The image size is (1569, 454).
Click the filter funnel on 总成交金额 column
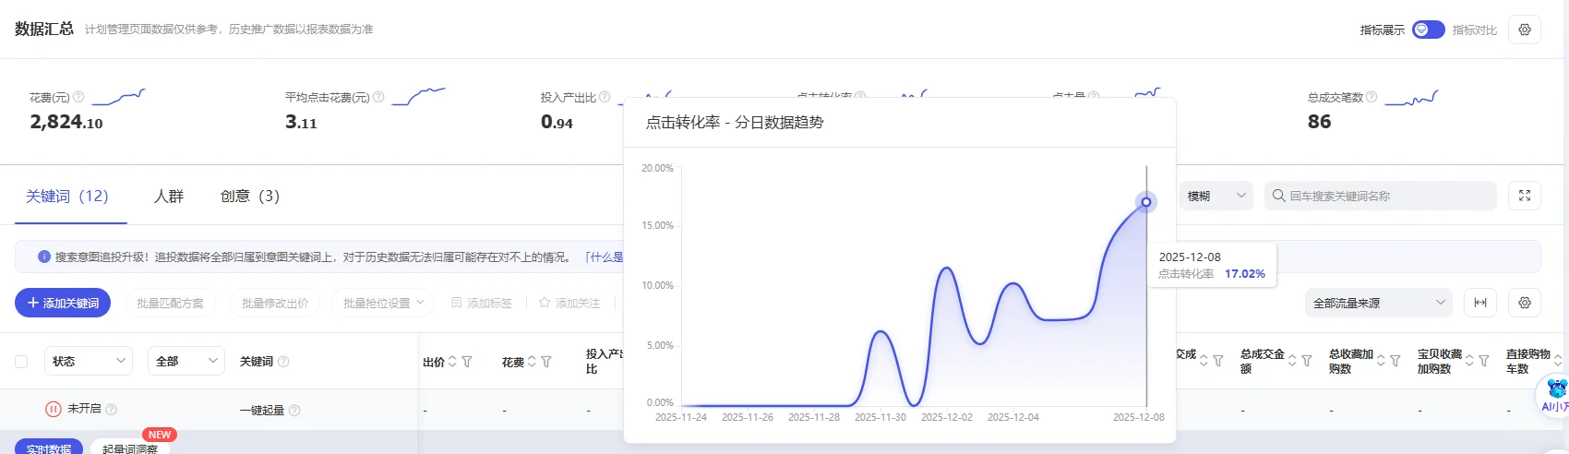1307,361
